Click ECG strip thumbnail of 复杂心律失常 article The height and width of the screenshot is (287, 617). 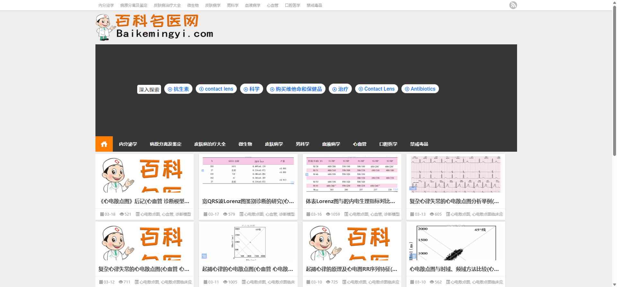point(455,174)
